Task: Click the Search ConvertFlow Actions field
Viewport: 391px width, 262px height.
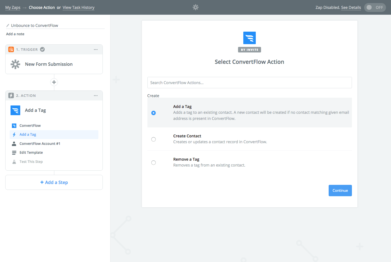Action: click(x=249, y=83)
